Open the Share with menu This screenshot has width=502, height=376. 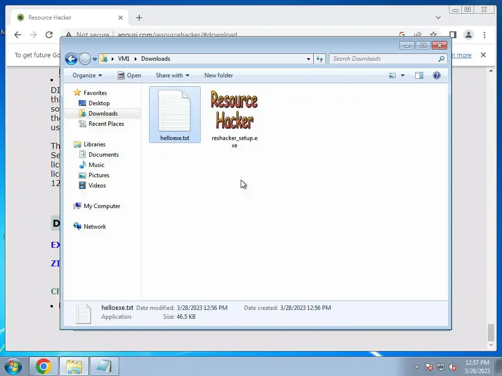172,75
